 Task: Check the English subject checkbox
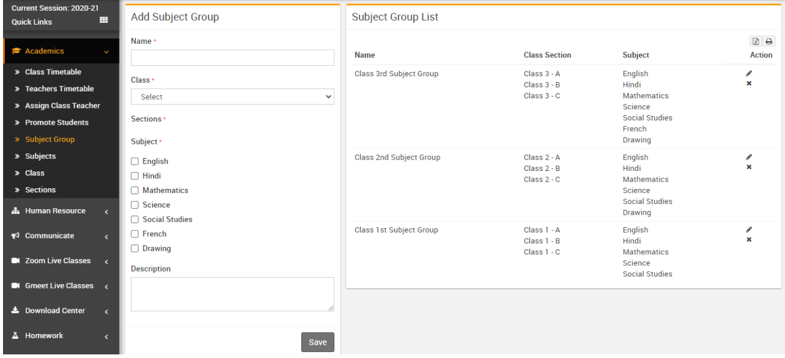click(x=135, y=161)
